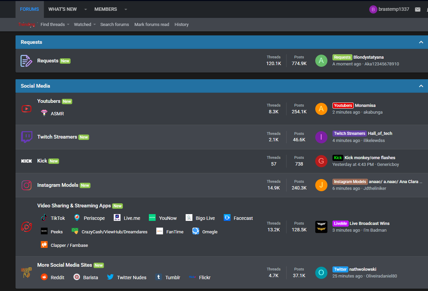Click the TikTok subforum icon

coord(44,218)
